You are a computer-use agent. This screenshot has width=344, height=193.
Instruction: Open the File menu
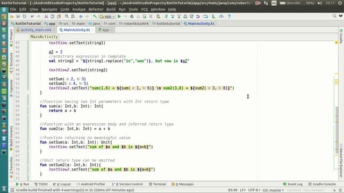click(x=13, y=9)
